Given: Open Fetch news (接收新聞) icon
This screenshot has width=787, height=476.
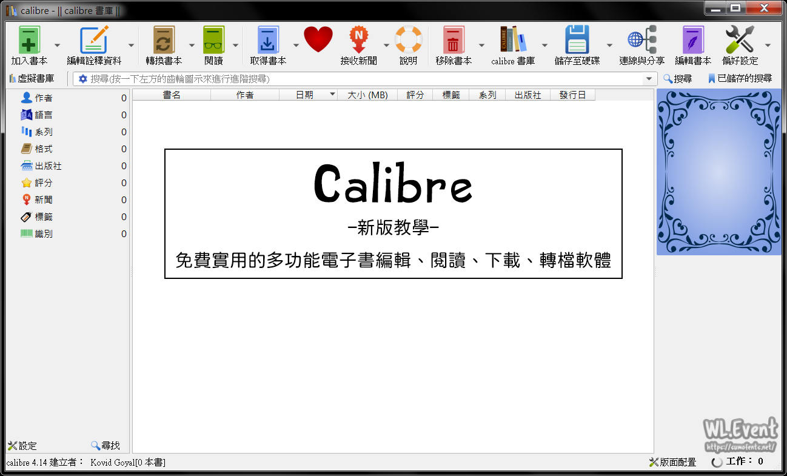Looking at the screenshot, I should (358, 40).
